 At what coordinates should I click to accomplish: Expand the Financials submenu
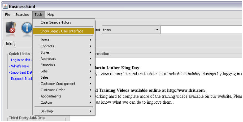tap(64, 65)
